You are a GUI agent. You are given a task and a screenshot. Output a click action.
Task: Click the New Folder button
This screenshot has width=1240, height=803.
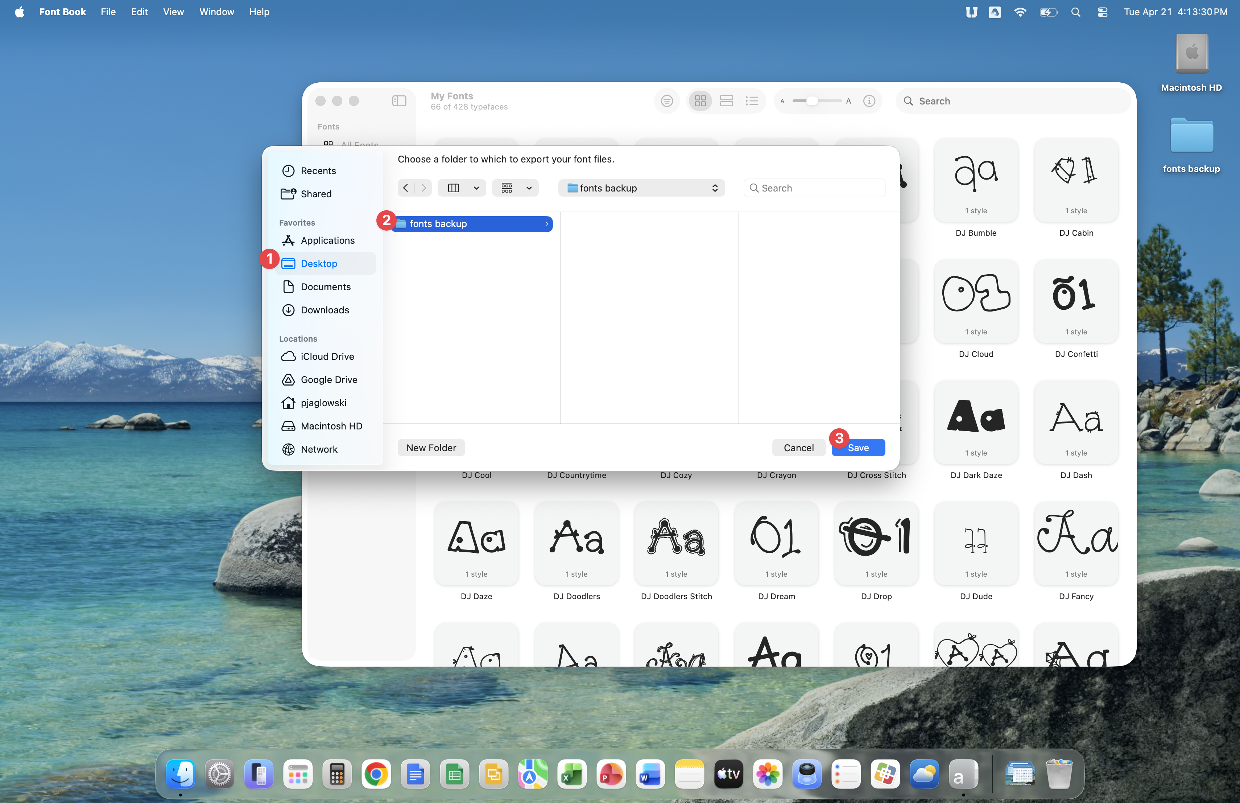[431, 448]
